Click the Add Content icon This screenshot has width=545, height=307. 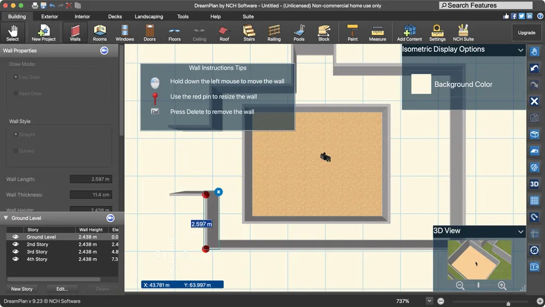[x=410, y=33]
